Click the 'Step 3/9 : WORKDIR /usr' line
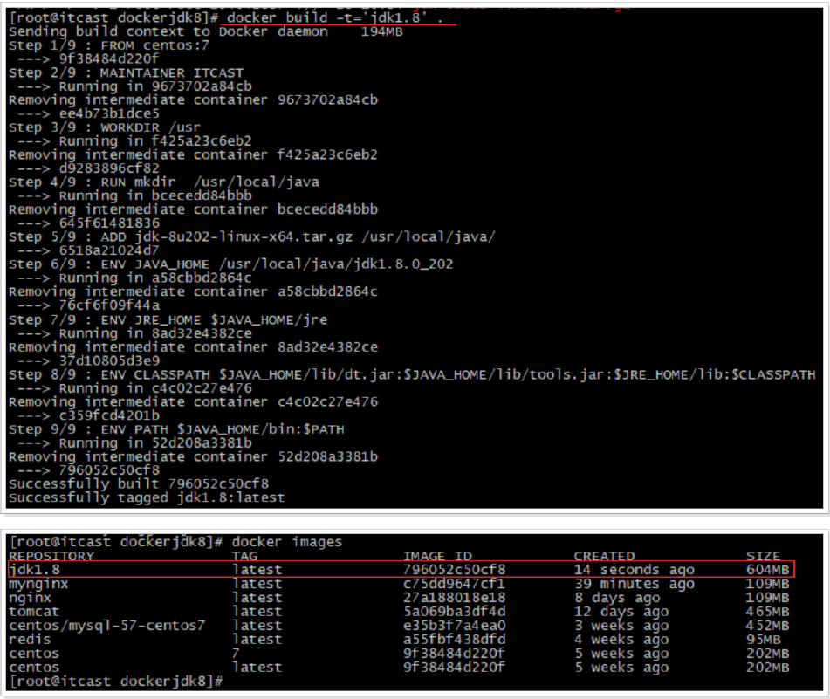 (x=104, y=127)
